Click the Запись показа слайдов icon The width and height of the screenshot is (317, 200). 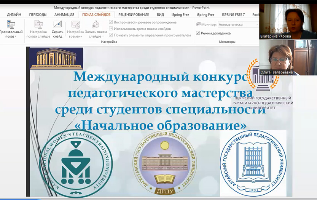point(96,25)
